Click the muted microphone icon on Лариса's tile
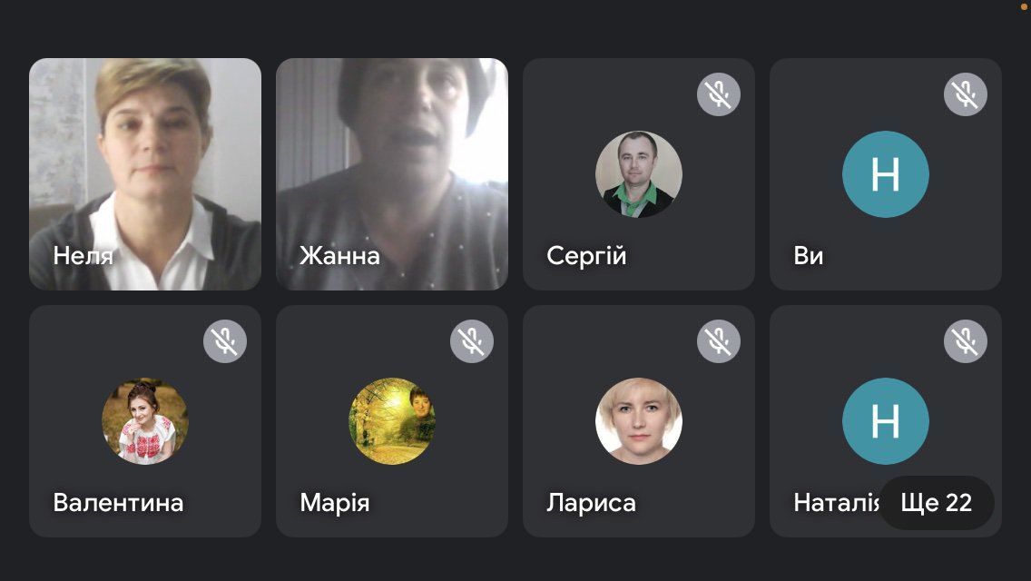 click(x=719, y=340)
